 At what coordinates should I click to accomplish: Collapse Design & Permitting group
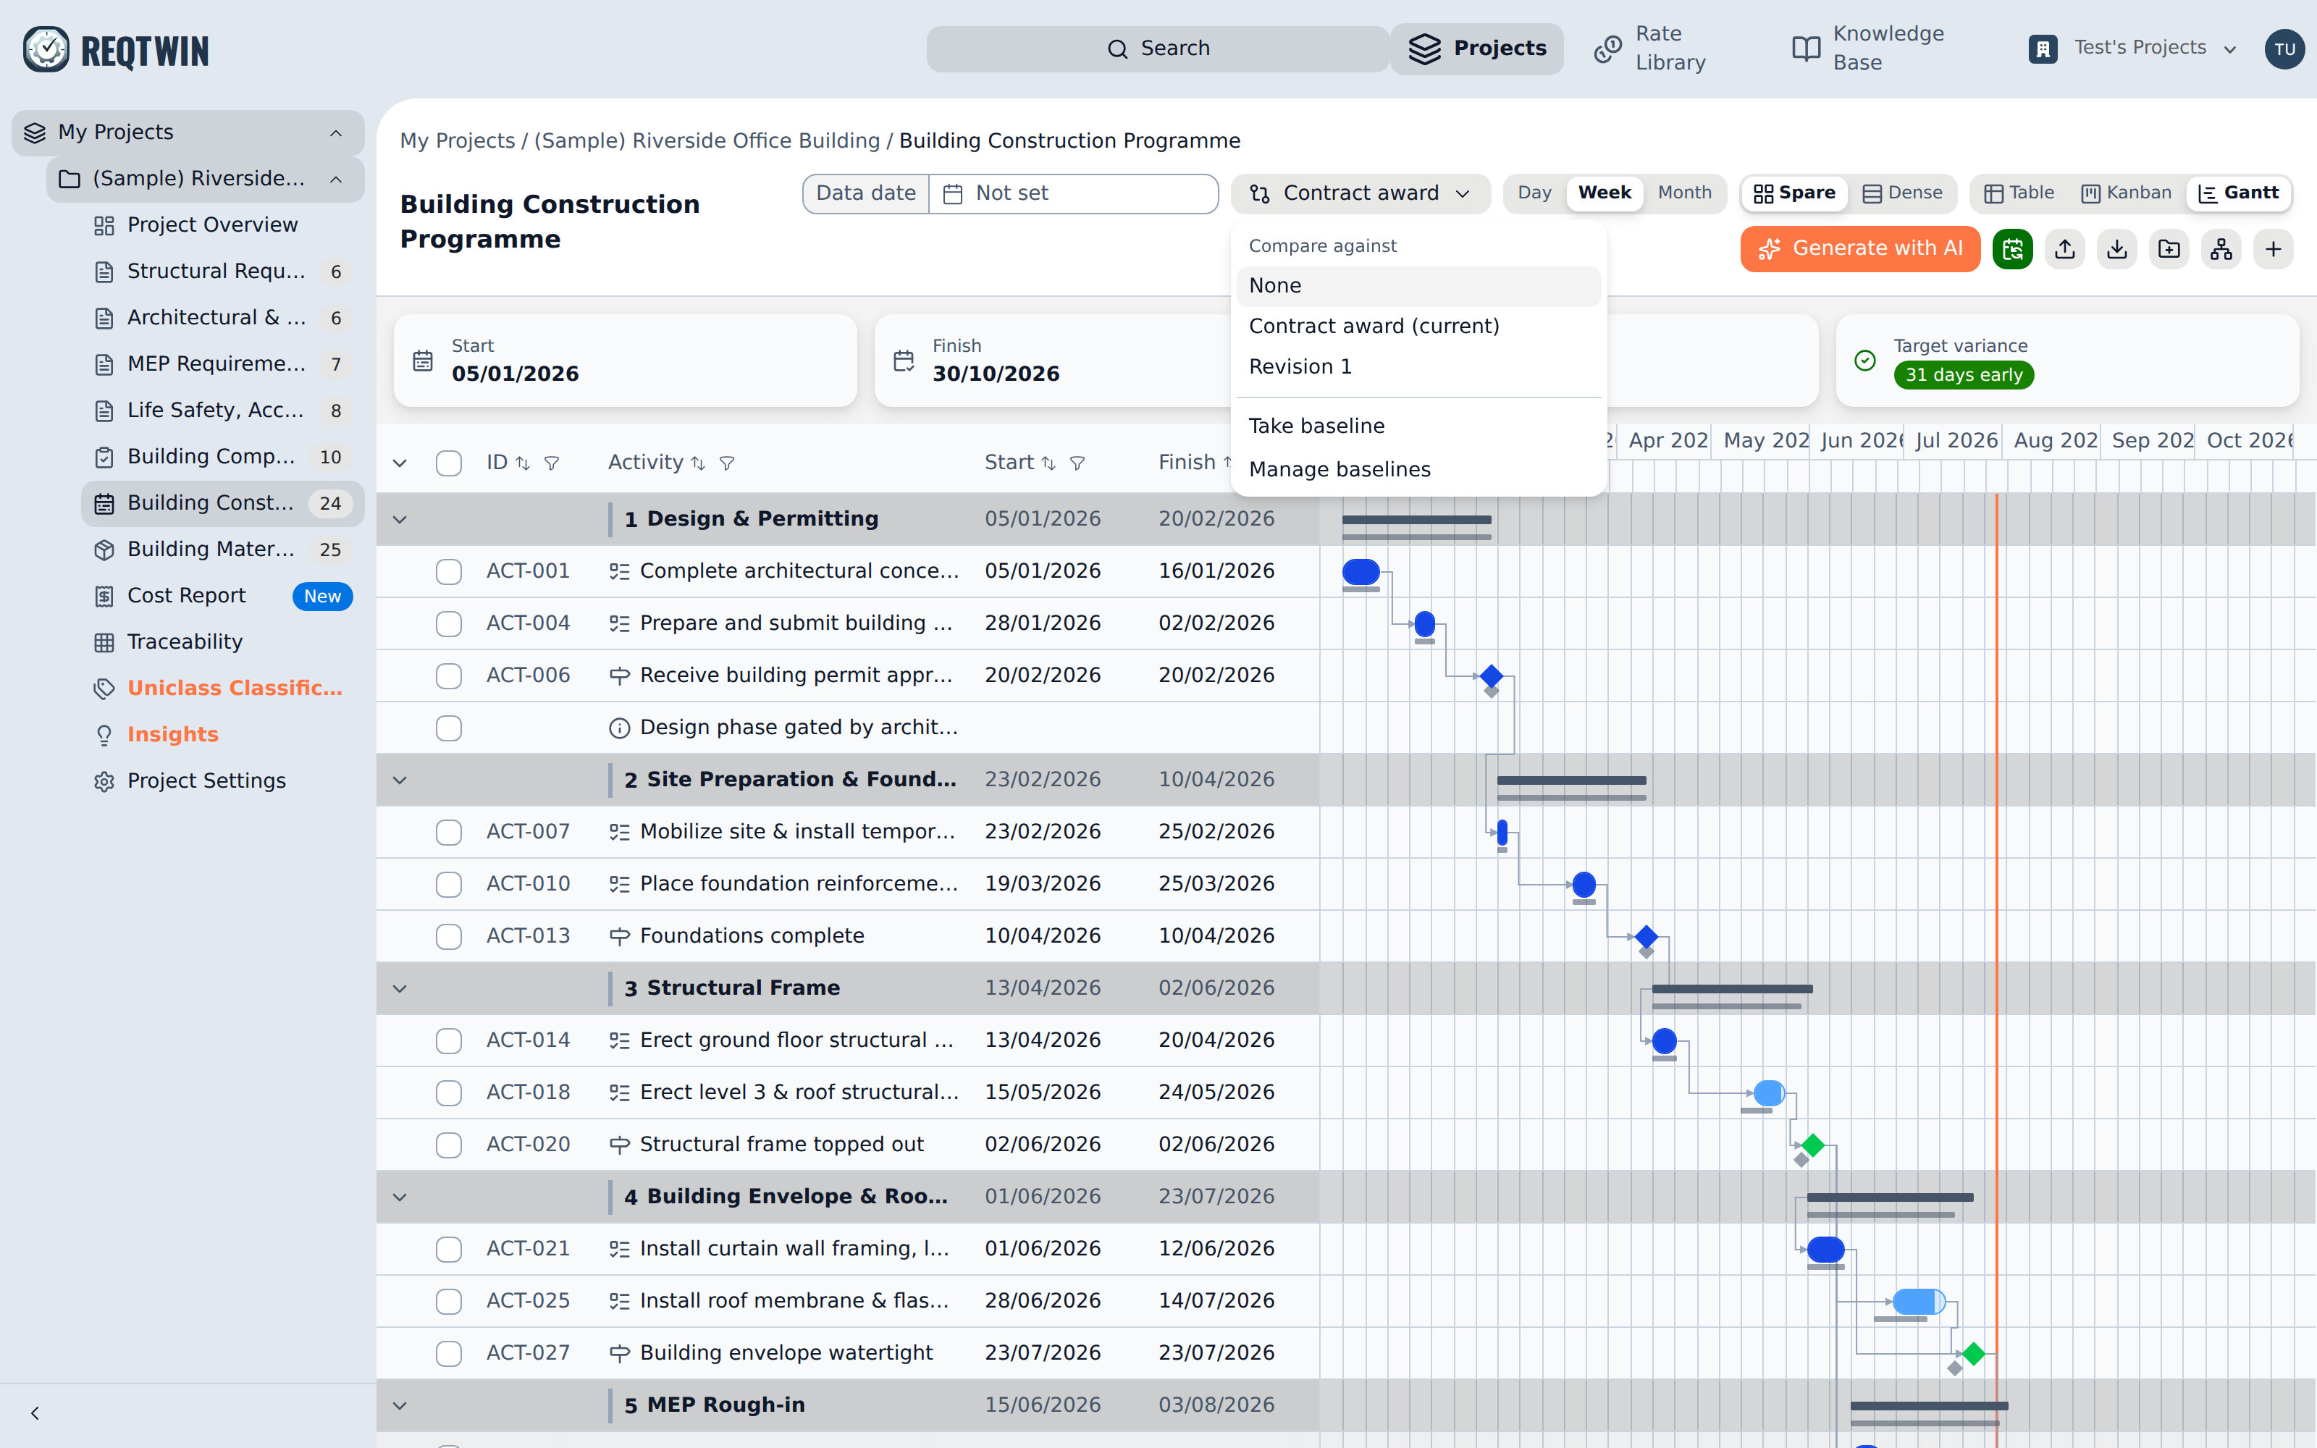click(400, 519)
